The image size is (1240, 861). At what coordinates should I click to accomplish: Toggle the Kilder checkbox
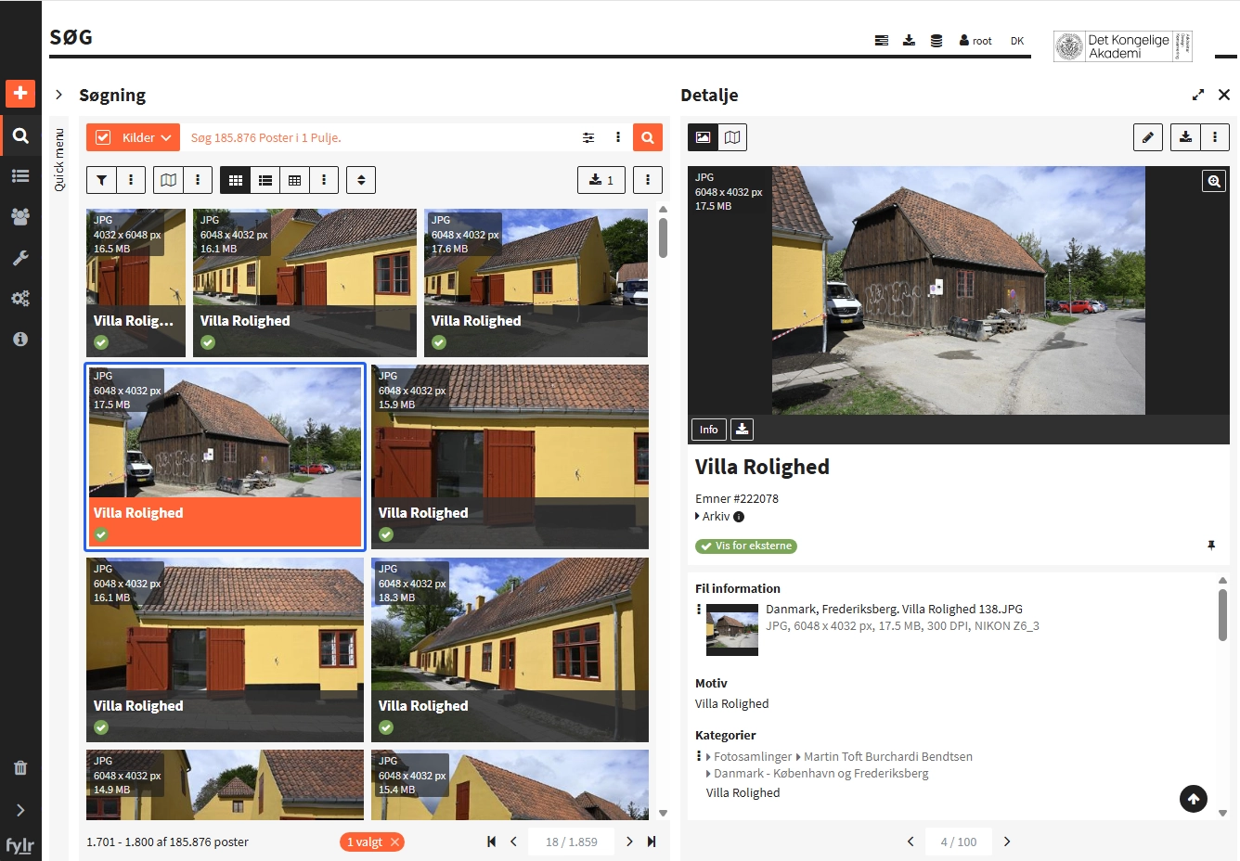[103, 137]
